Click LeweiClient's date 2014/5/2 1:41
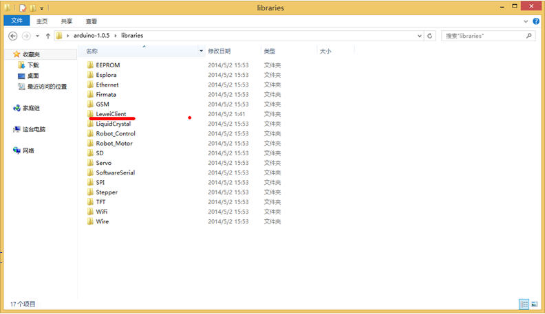This screenshot has width=545, height=314. click(x=226, y=114)
